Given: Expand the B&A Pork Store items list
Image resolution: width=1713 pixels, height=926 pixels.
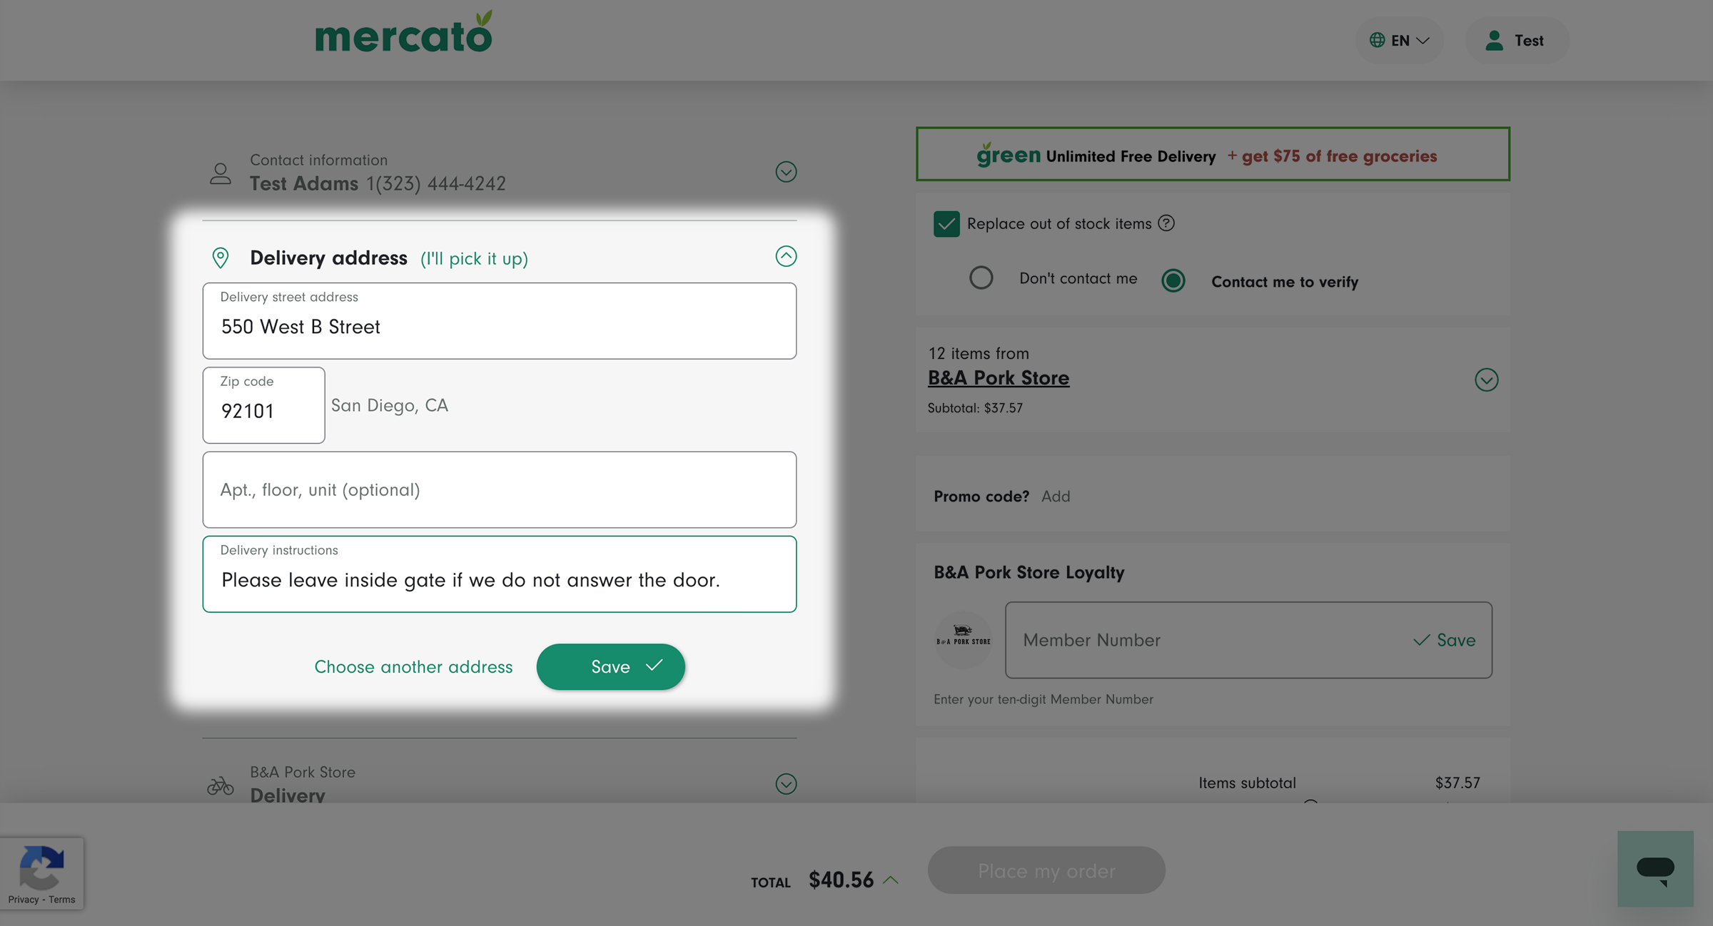Looking at the screenshot, I should 1486,380.
